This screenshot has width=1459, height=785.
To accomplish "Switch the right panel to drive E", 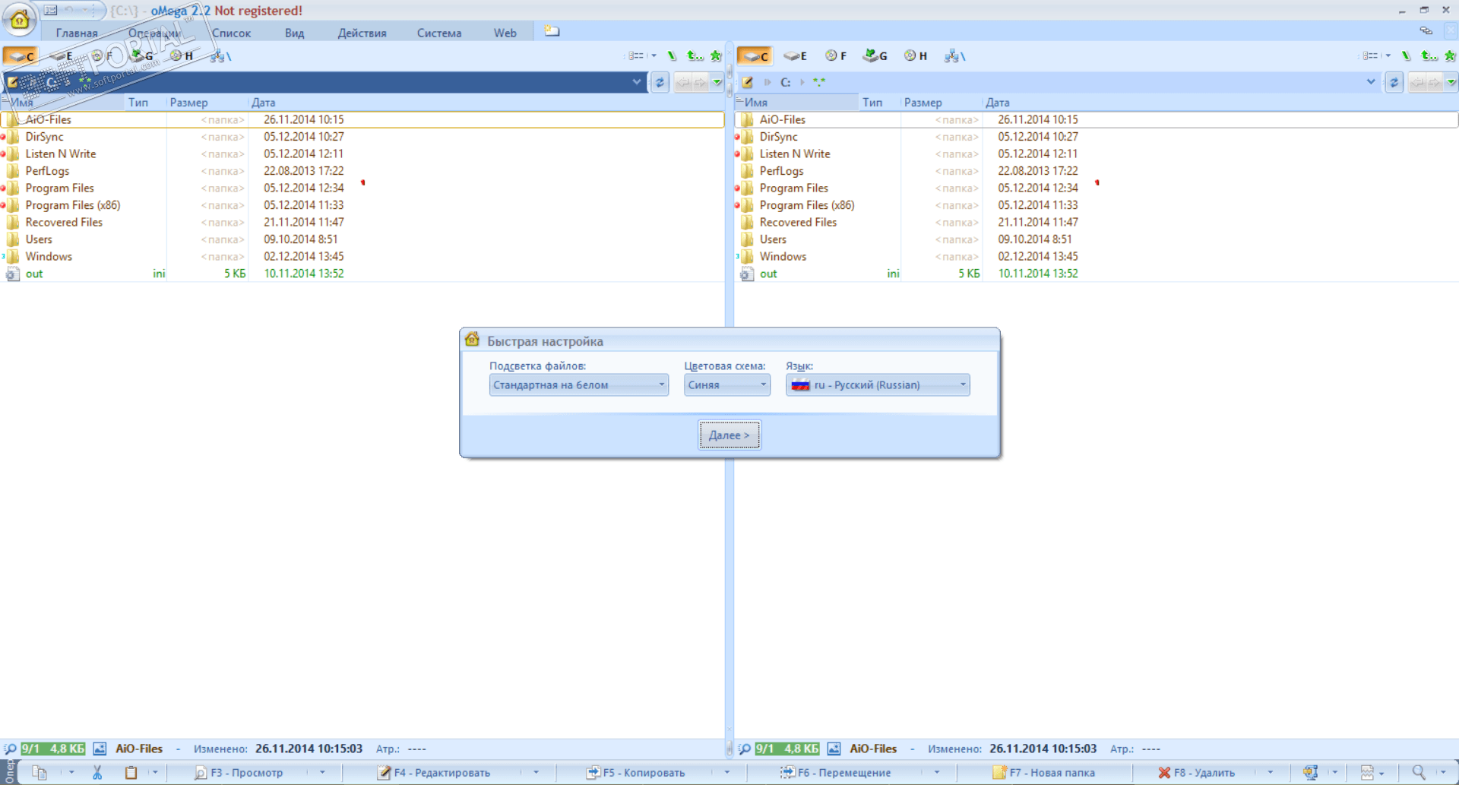I will click(795, 55).
